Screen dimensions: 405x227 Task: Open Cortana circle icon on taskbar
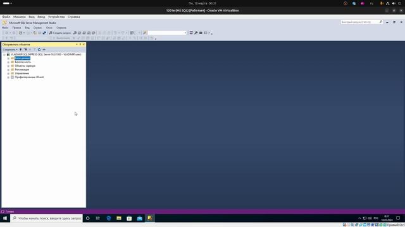88,218
